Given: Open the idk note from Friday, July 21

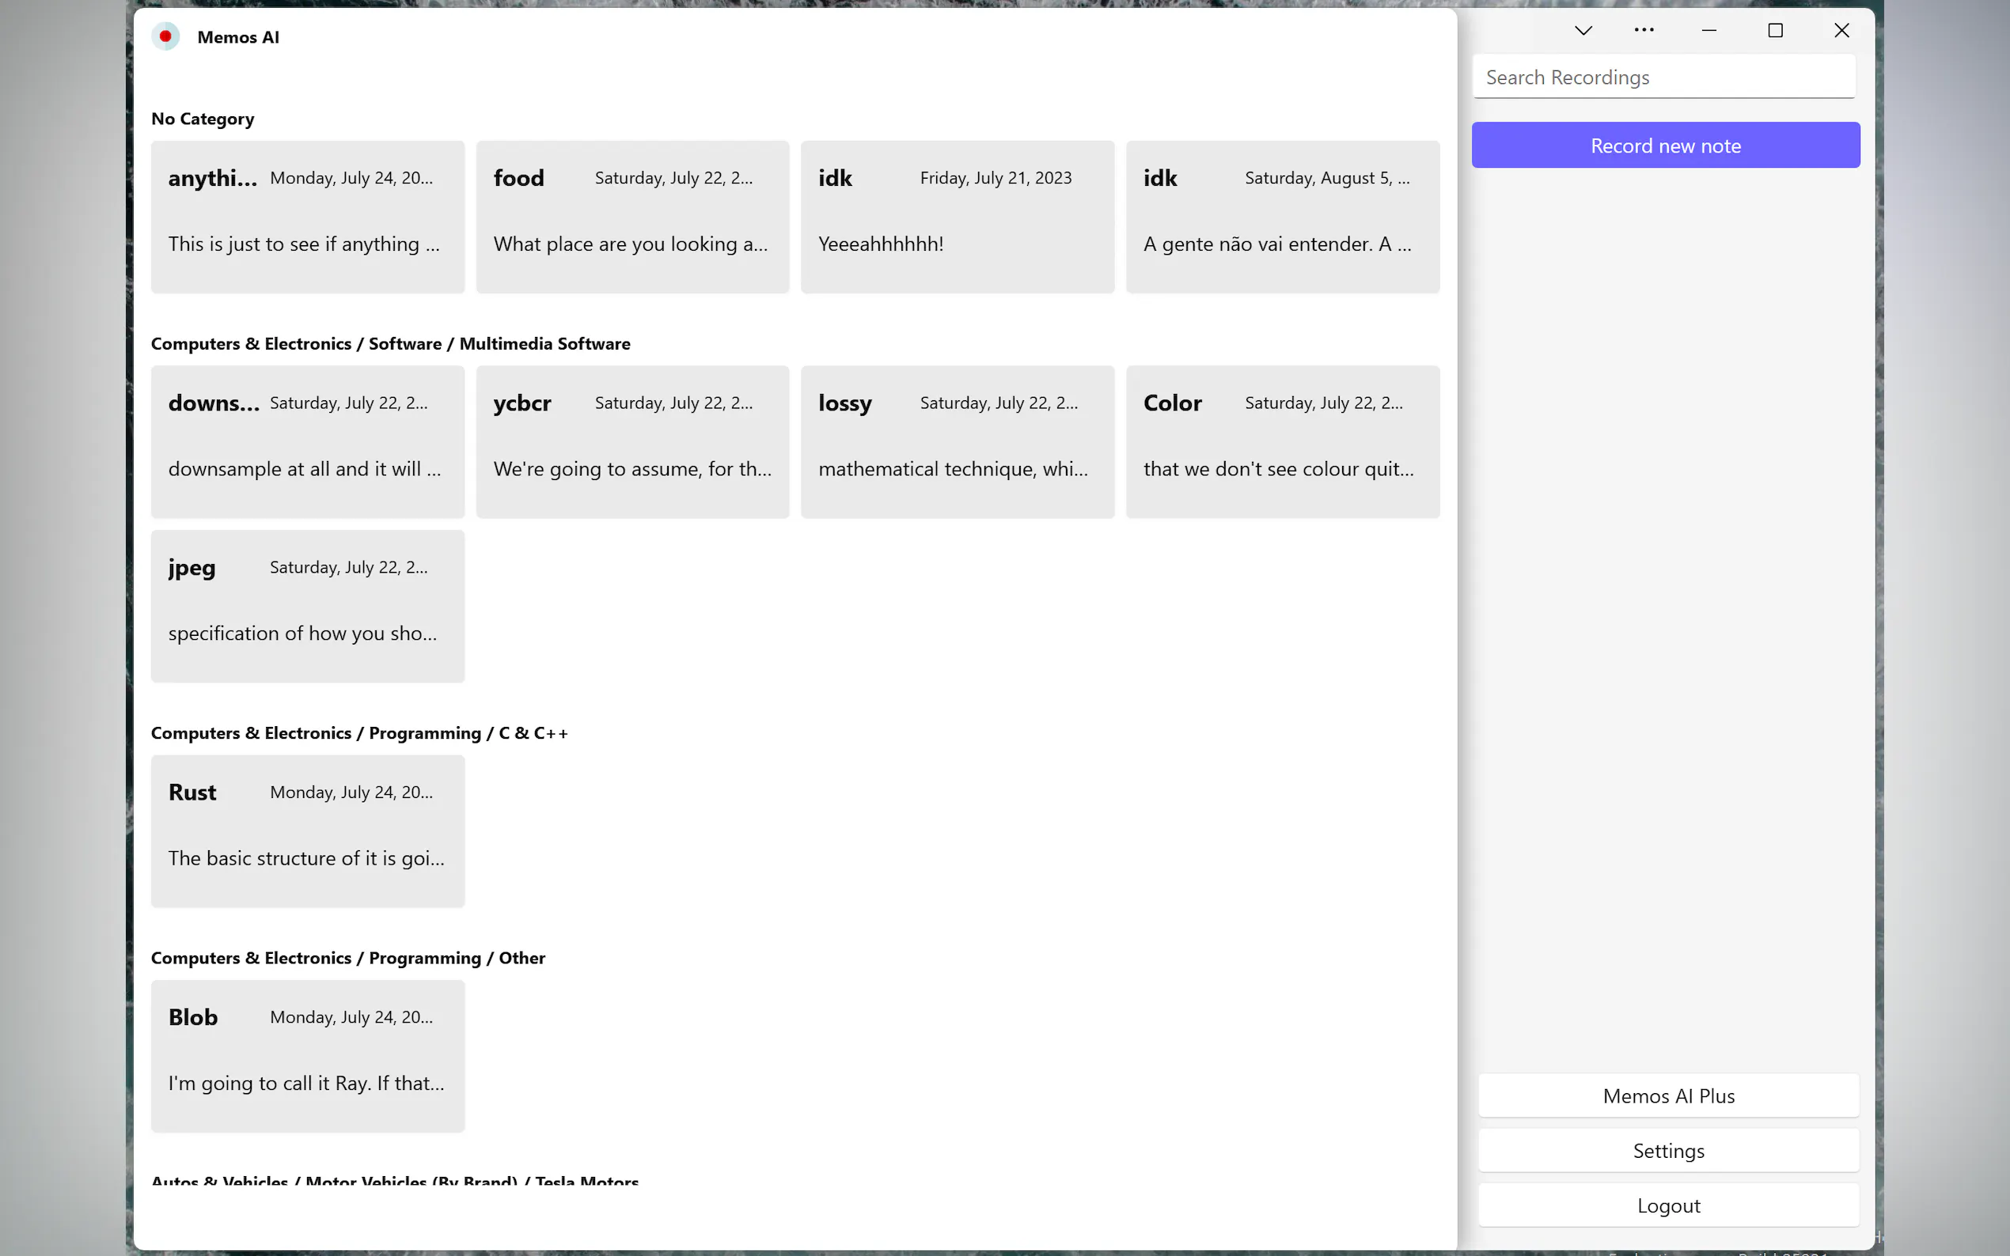Looking at the screenshot, I should 958,216.
